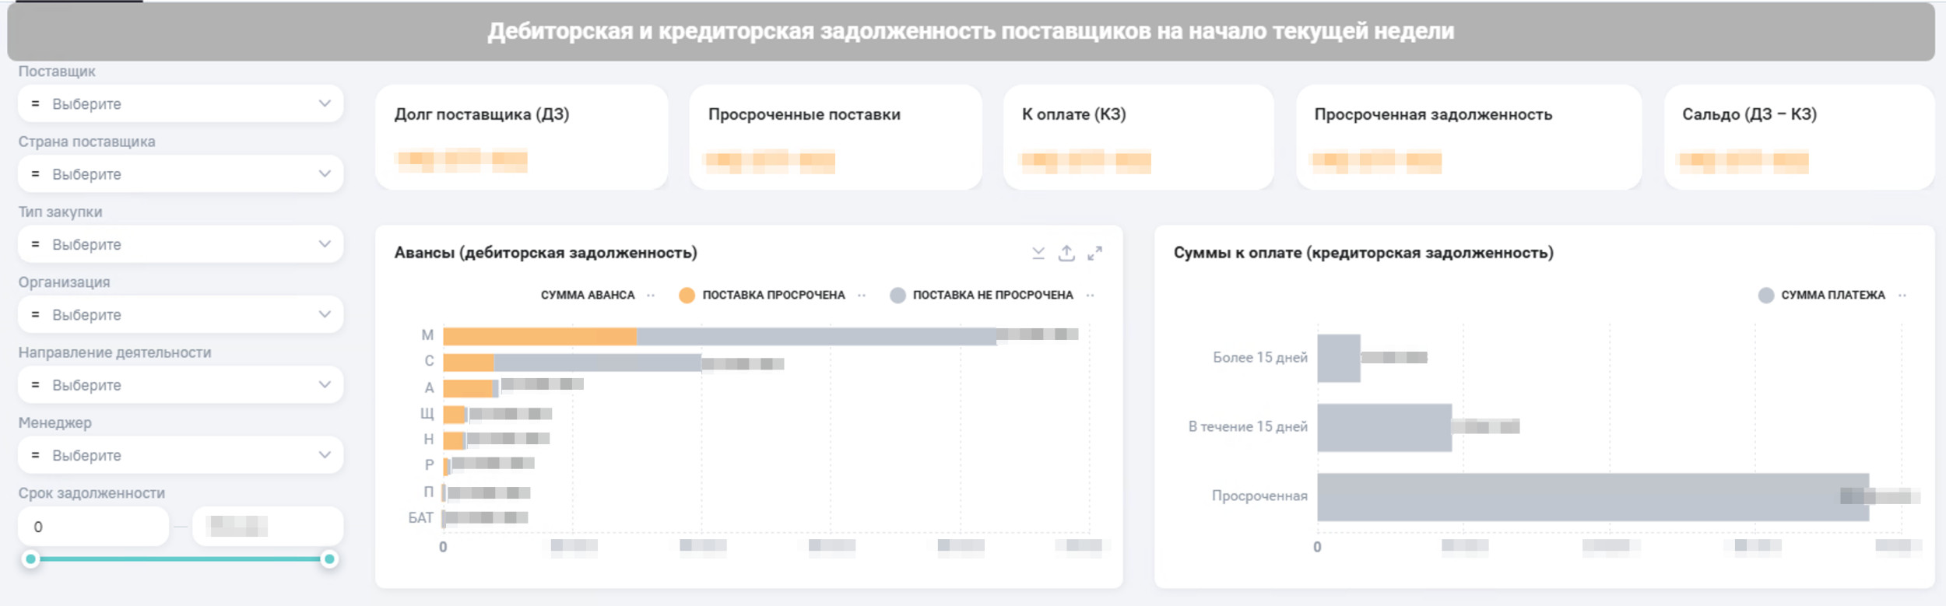Click the Срок задолженности filter label
Image resolution: width=1946 pixels, height=606 pixels.
[92, 493]
